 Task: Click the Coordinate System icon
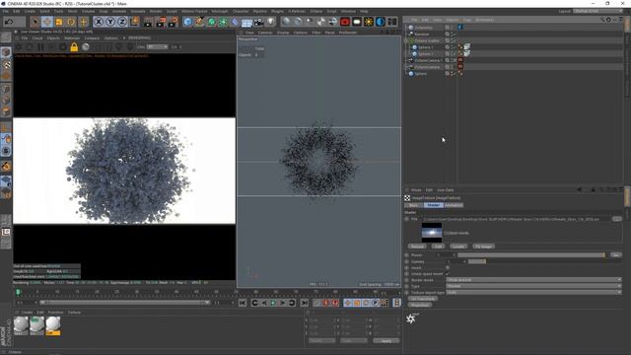[134, 22]
